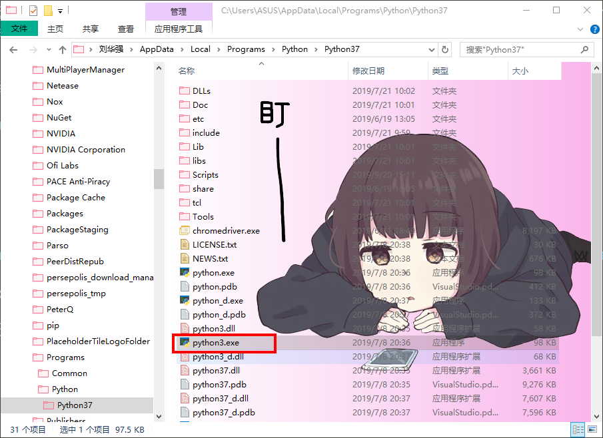Viewport: 603px width, 438px height.
Task: Open the 文件 menu
Action: point(19,29)
